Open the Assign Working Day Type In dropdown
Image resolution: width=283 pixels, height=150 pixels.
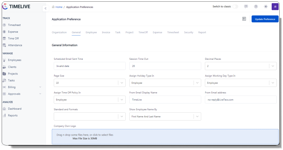(x=241, y=83)
